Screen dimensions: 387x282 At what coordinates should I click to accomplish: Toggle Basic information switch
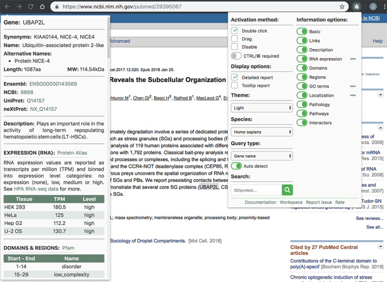coord(302,31)
